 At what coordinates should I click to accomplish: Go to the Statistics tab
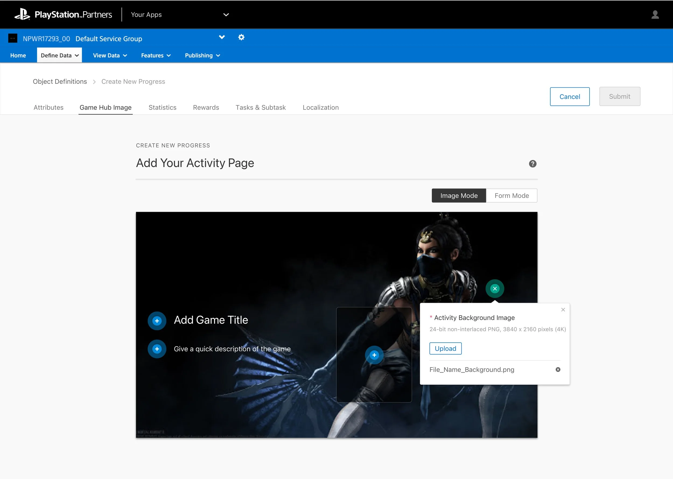tap(162, 107)
